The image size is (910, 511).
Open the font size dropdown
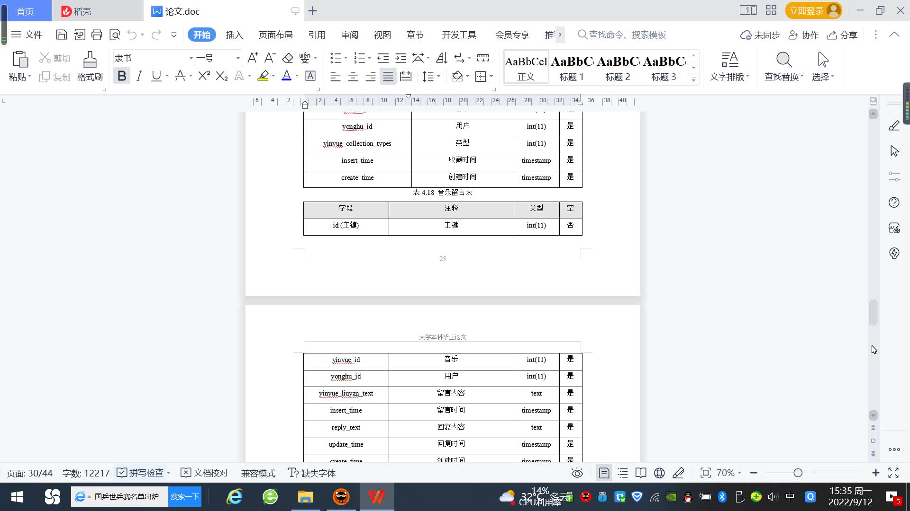(238, 58)
